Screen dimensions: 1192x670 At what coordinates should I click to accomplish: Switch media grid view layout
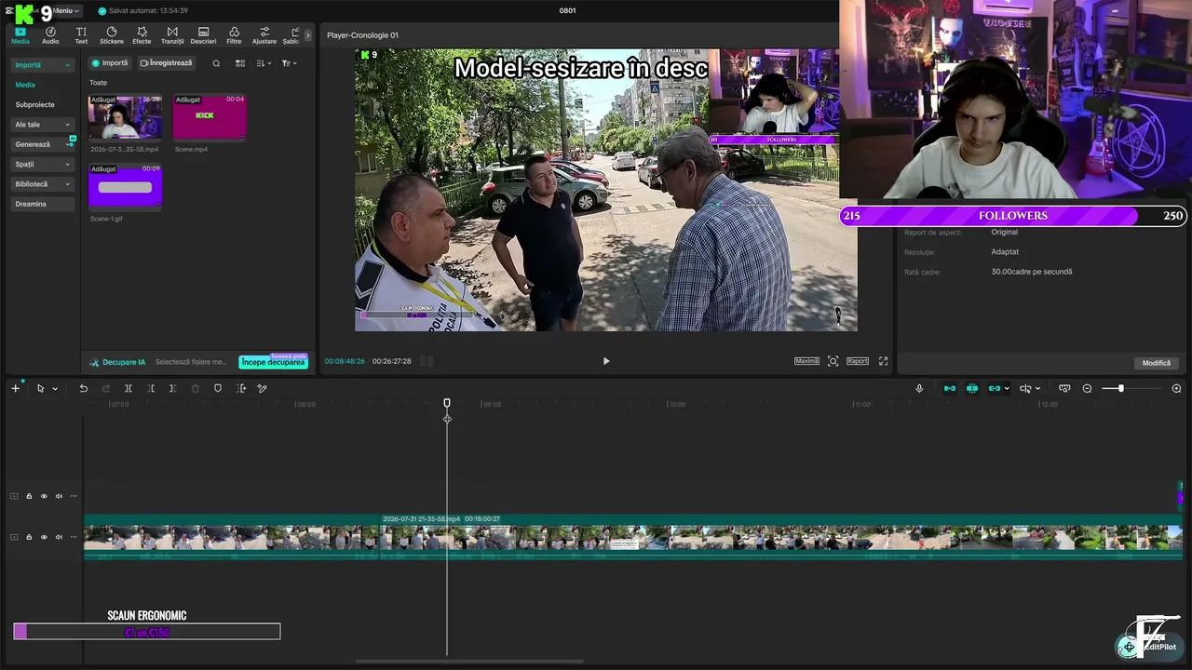(240, 63)
